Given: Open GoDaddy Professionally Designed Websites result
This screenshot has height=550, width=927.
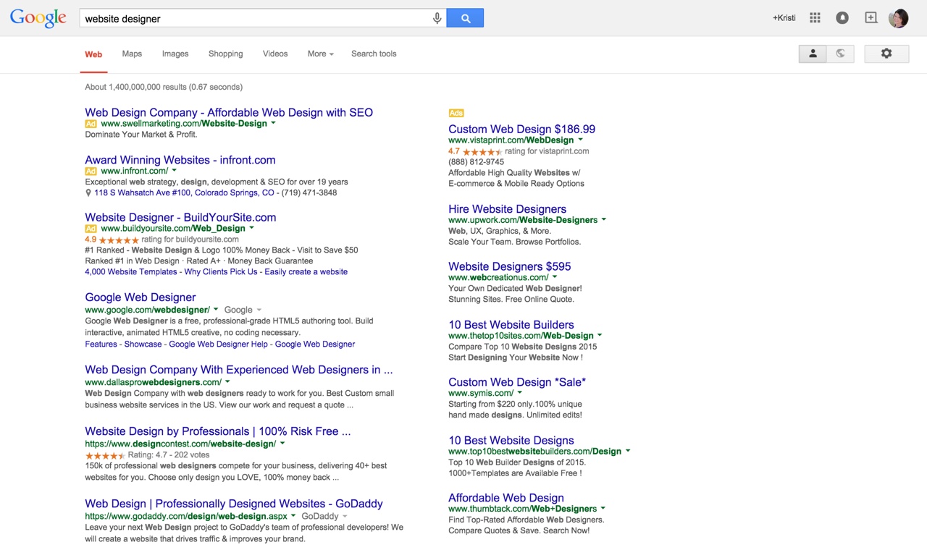Looking at the screenshot, I should pos(234,504).
